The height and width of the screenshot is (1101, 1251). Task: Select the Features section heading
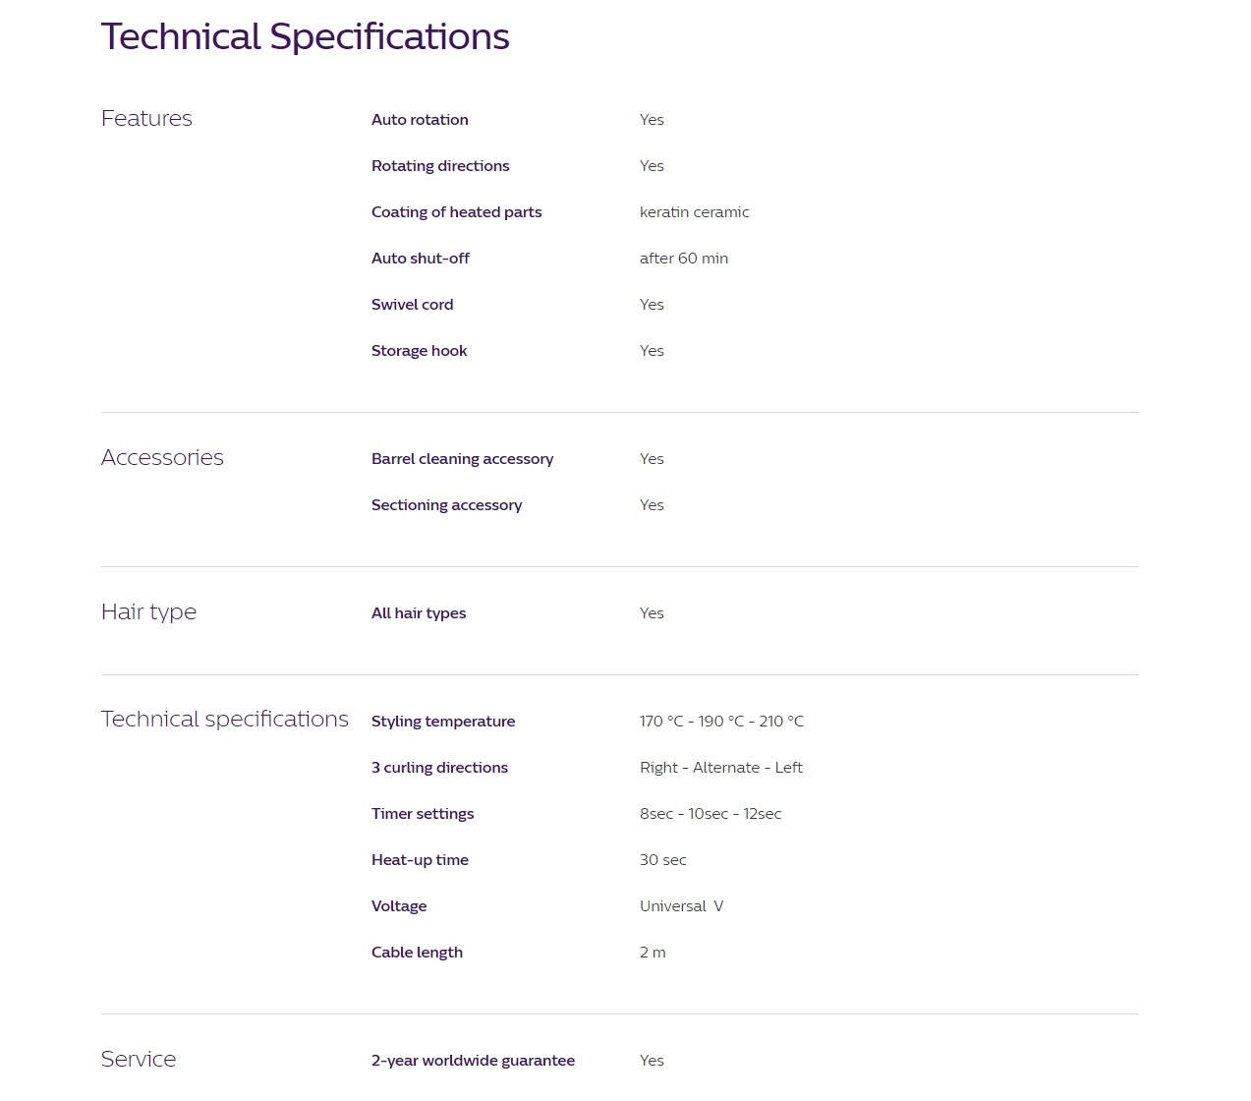(146, 118)
